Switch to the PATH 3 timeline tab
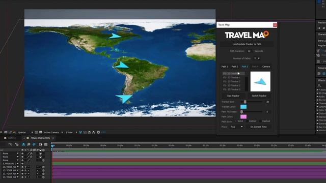326x183 pixels. tap(12, 138)
